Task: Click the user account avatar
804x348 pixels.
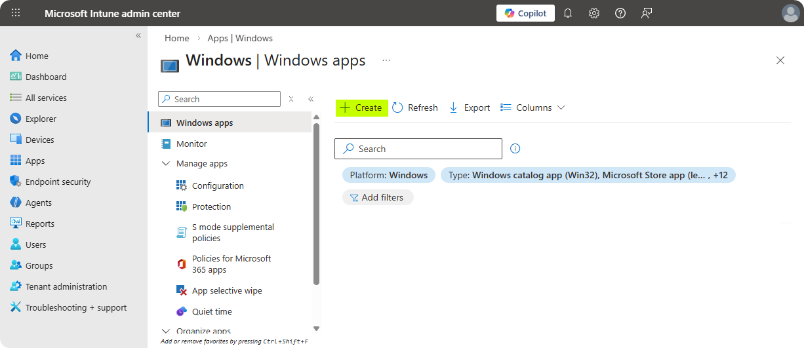Action: 790,13
